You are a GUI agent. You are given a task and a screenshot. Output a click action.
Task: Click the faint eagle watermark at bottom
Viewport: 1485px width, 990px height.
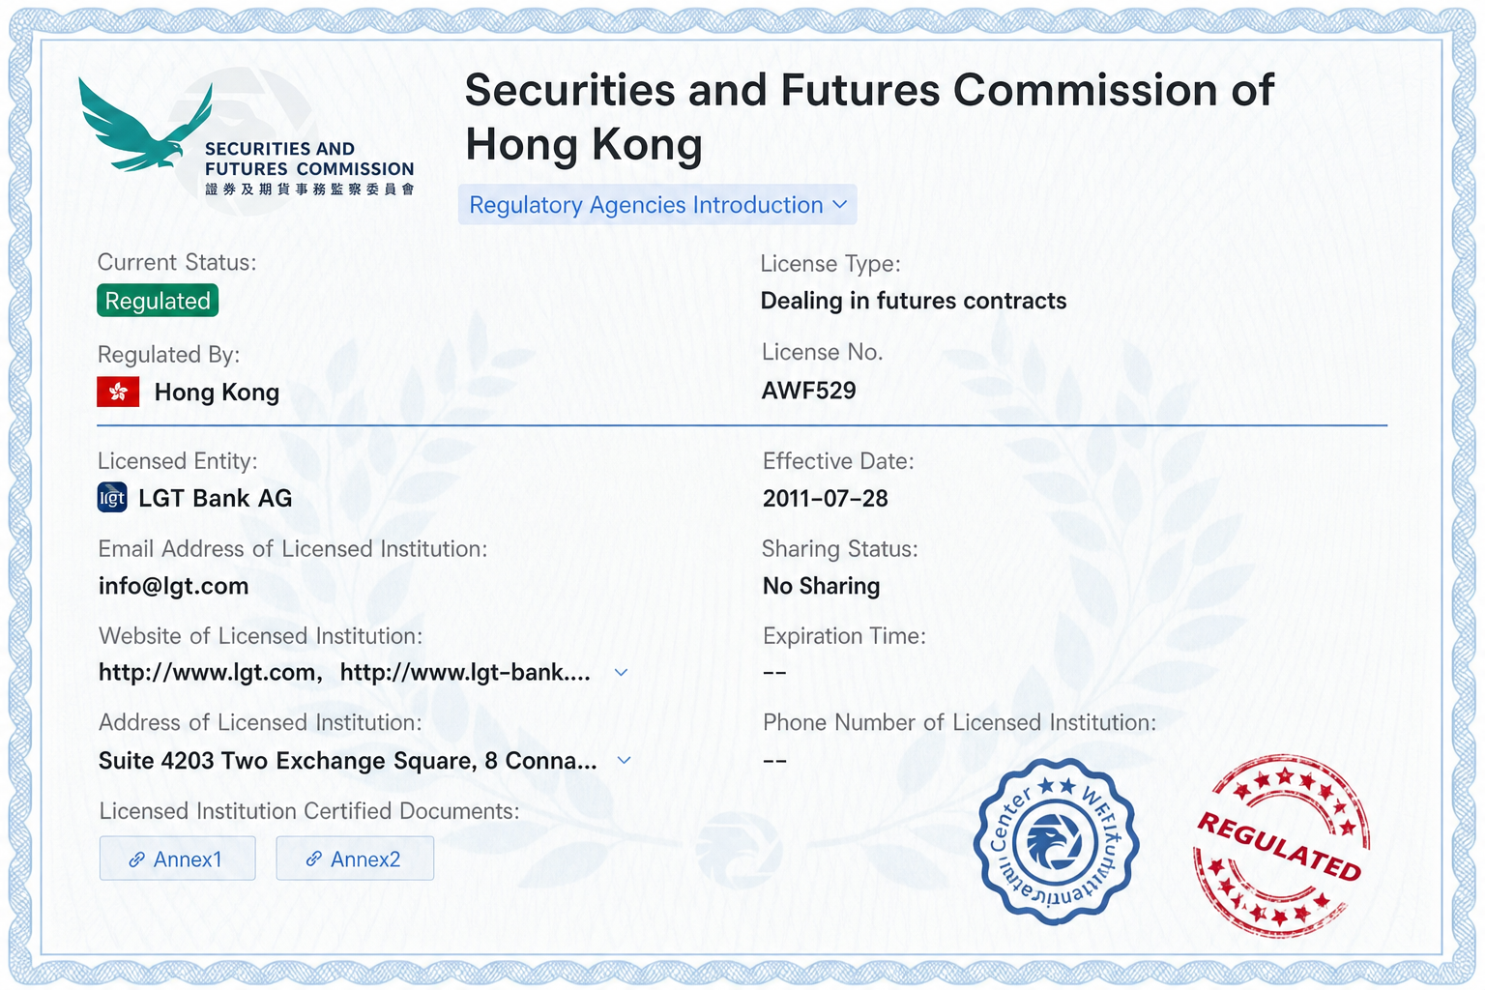coord(738,849)
